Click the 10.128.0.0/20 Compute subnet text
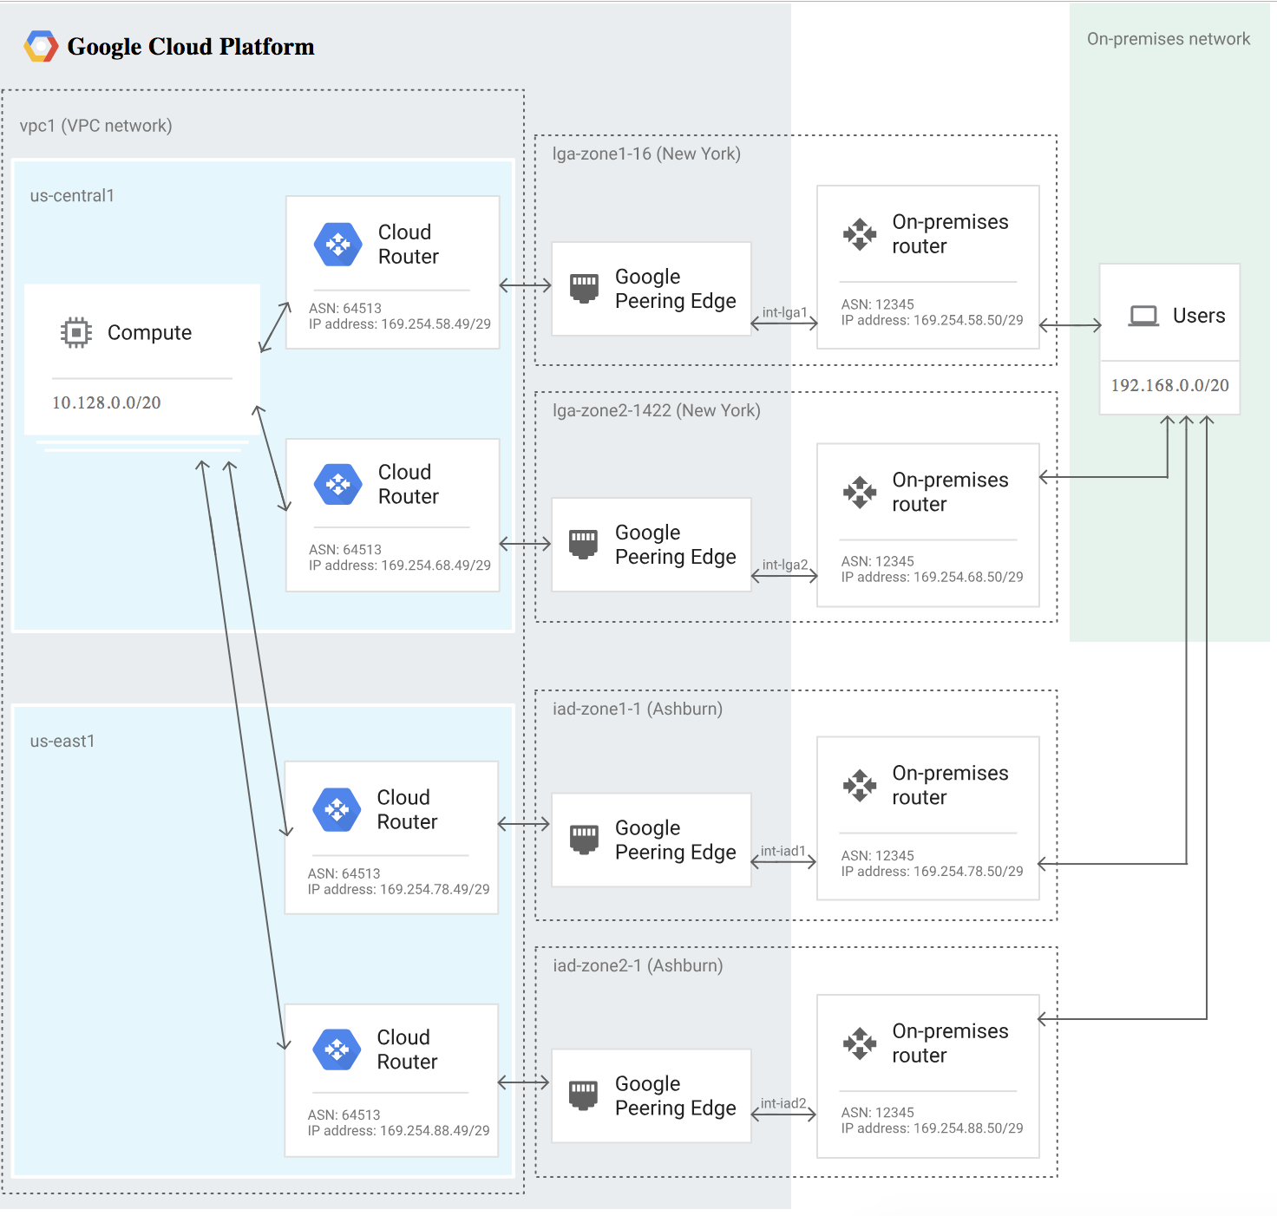1277x1216 pixels. tap(107, 402)
